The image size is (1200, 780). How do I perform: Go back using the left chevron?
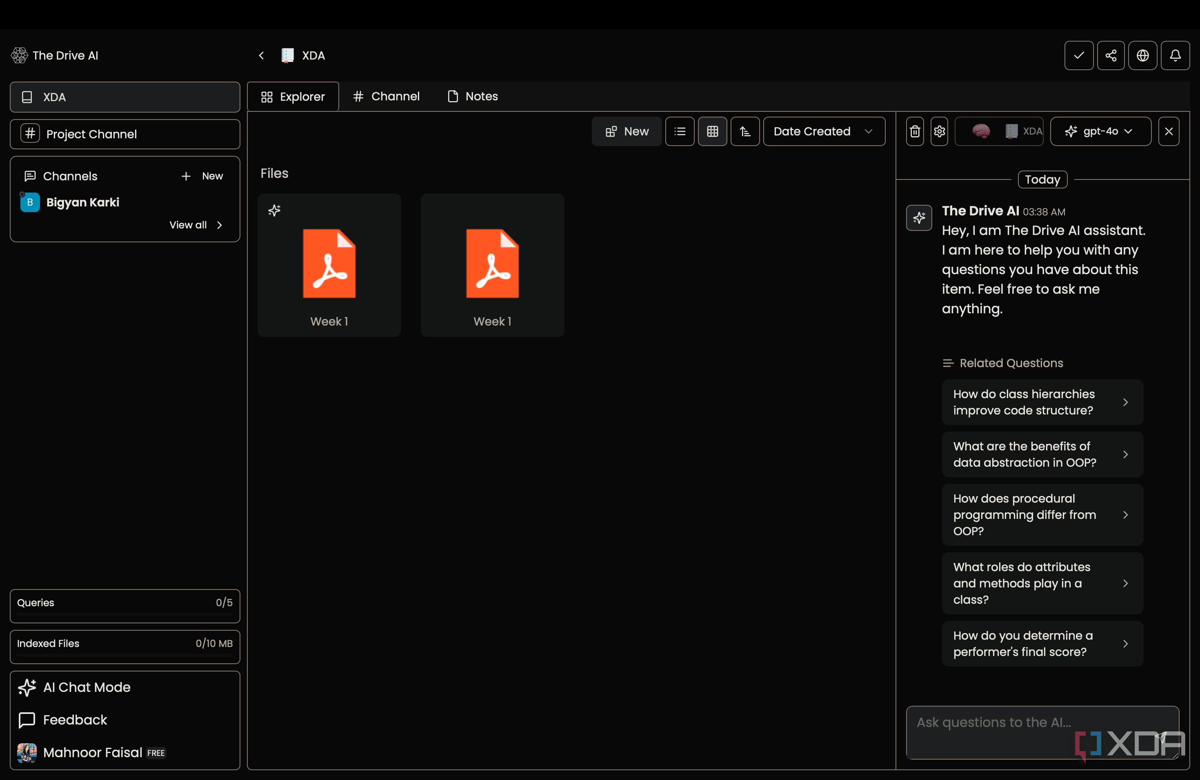coord(261,55)
